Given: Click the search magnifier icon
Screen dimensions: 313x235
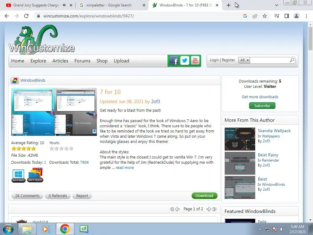Looking at the screenshot, I should pos(292,60).
